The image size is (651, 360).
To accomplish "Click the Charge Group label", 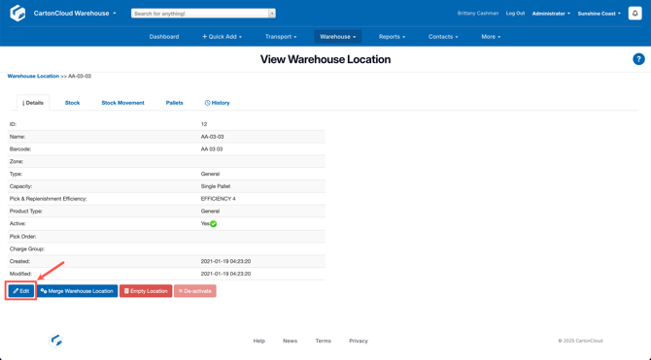I will (27, 248).
